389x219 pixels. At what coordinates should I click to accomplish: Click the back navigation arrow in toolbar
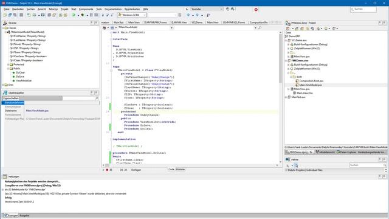click(x=188, y=15)
